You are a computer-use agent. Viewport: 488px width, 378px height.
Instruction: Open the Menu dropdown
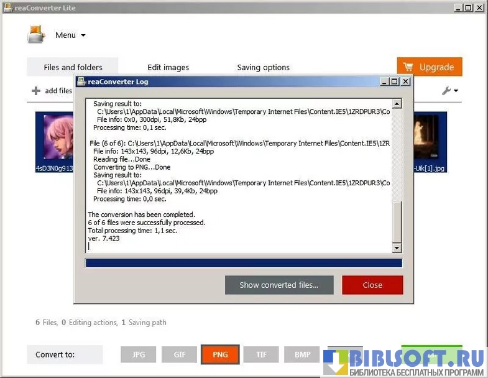(70, 35)
